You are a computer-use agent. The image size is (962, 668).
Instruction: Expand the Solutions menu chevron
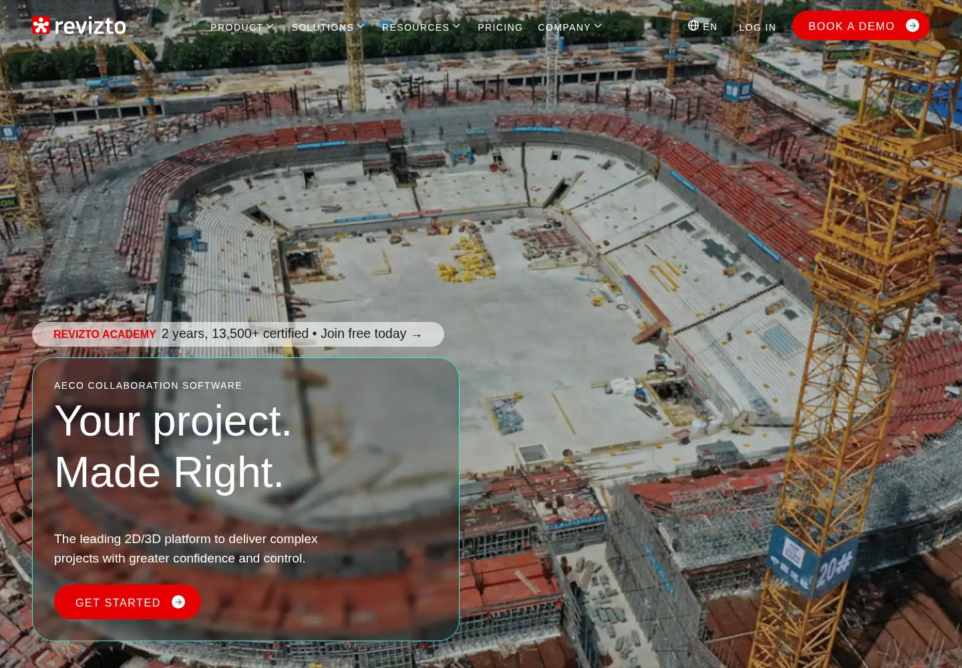[x=361, y=26]
